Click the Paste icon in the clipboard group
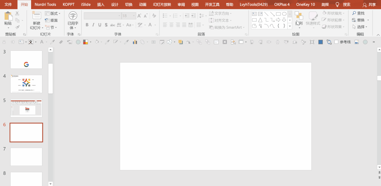The image size is (381, 186). tap(8, 16)
